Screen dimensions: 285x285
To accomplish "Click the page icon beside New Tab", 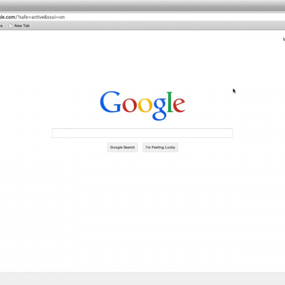I will [10, 26].
